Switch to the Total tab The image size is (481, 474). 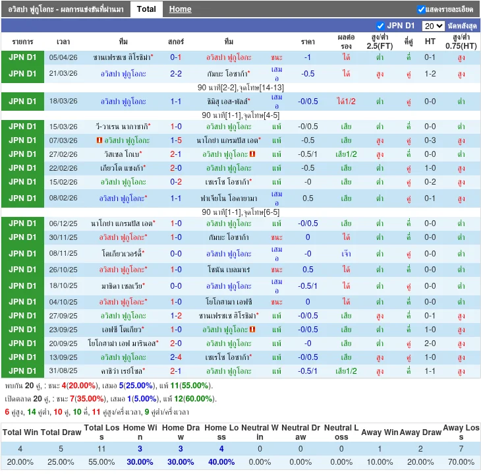146,9
